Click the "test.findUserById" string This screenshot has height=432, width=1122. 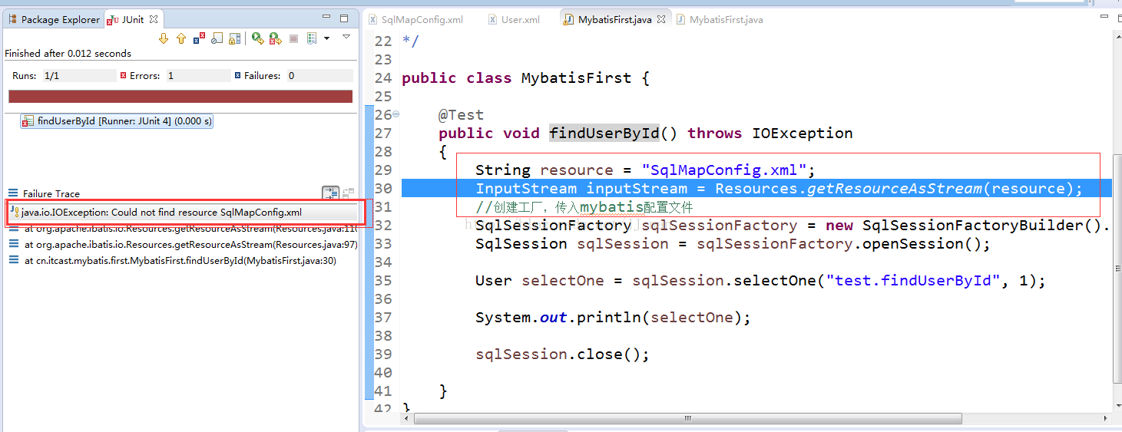point(913,281)
